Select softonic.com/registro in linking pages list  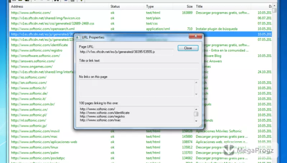102,117
